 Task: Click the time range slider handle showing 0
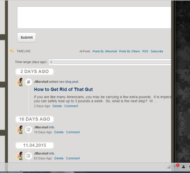[x=51, y=62]
